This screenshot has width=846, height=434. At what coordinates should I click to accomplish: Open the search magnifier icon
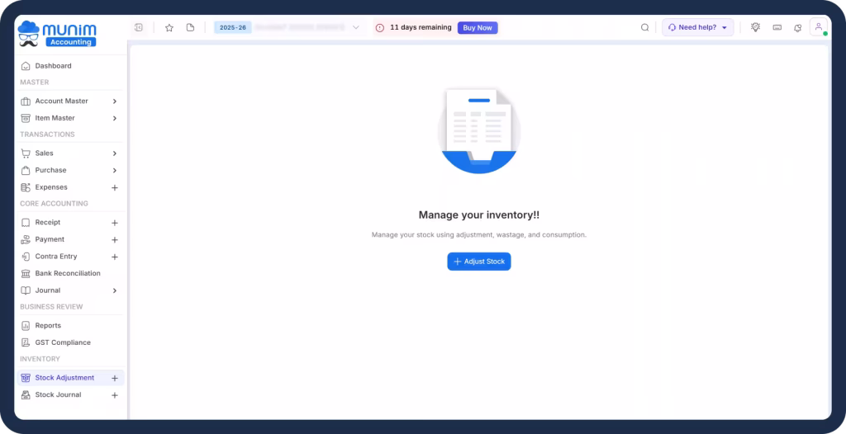tap(644, 27)
